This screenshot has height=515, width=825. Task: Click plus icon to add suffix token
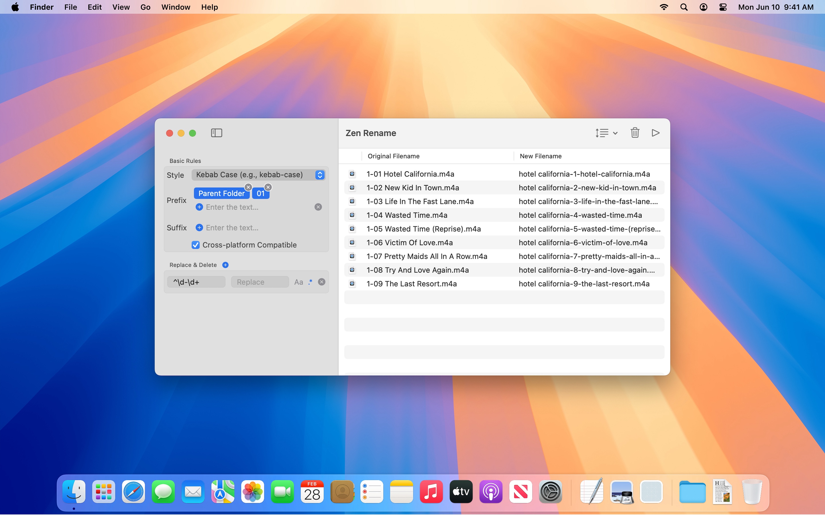tap(199, 227)
